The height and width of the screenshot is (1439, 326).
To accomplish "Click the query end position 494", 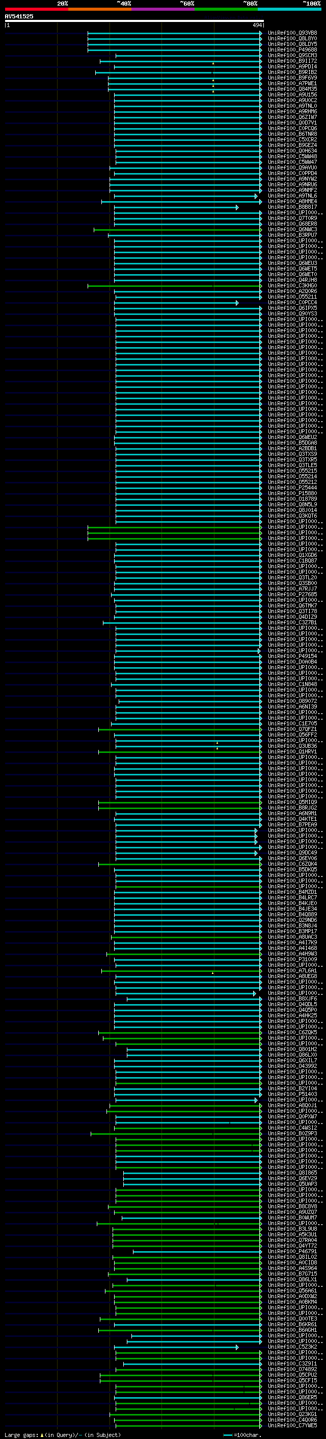I will click(x=257, y=25).
